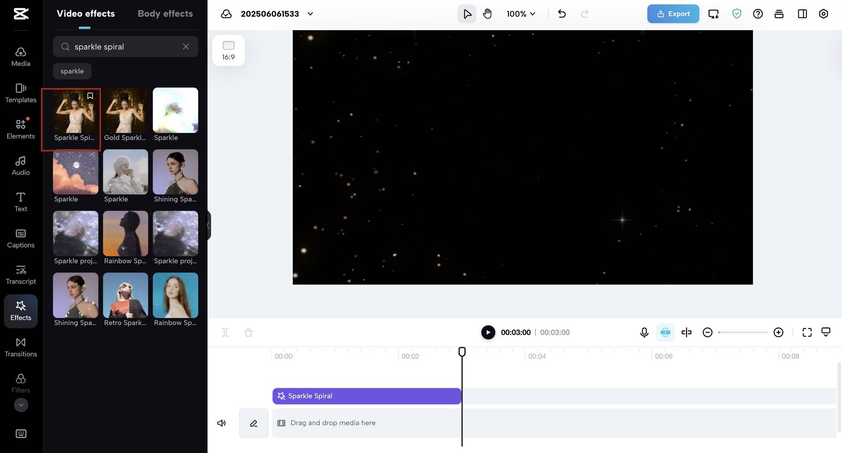Collapse the effects side panel
The width and height of the screenshot is (842, 453).
(209, 225)
